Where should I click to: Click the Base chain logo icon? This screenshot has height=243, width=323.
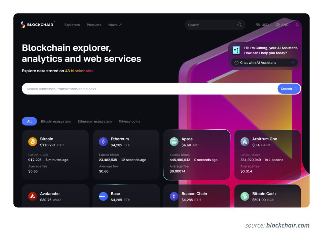click(103, 196)
